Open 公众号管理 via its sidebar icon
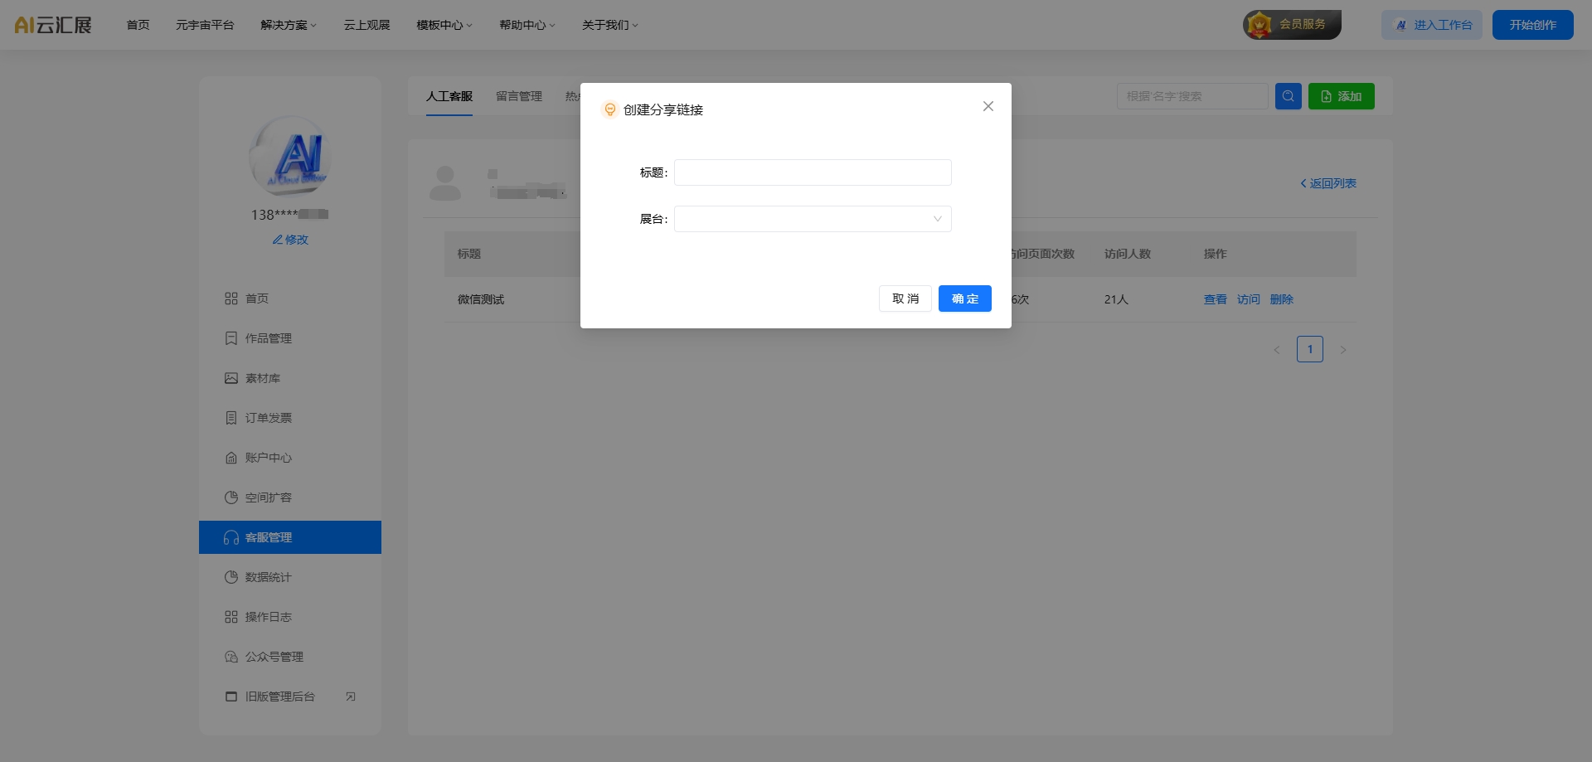Viewport: 1592px width, 762px height. (232, 657)
